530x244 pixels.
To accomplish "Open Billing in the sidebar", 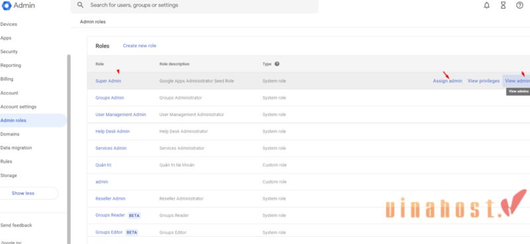I will (7, 79).
